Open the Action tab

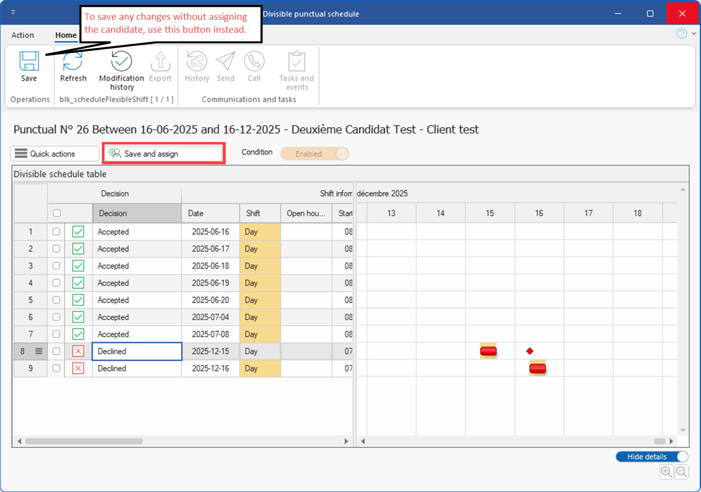[x=23, y=35]
